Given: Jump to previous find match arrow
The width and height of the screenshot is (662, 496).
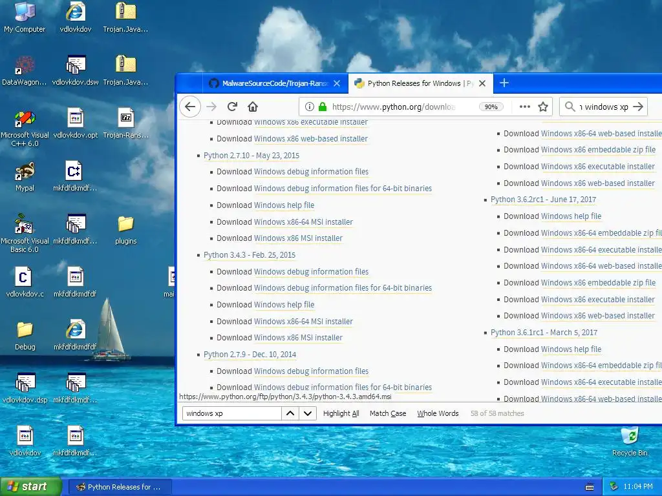Looking at the screenshot, I should click(290, 413).
